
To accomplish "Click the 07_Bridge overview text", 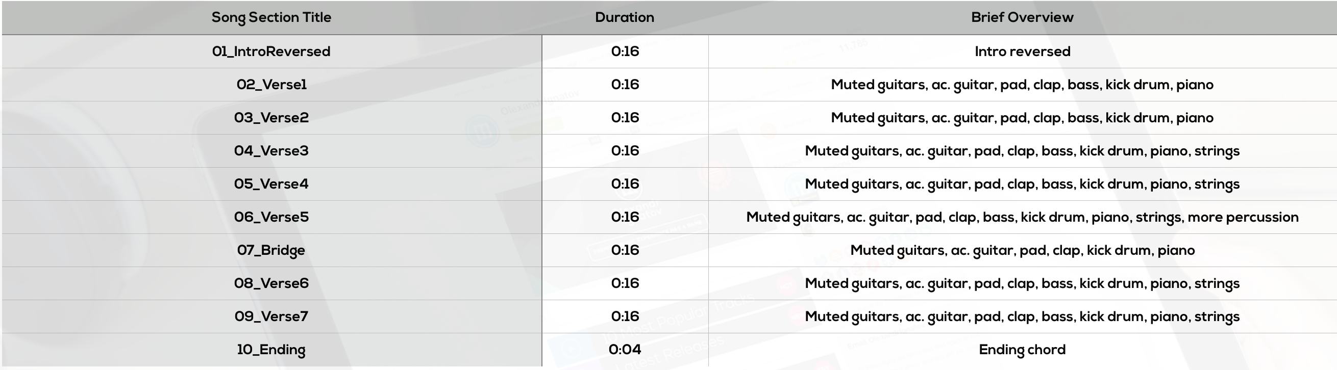I will [1023, 250].
